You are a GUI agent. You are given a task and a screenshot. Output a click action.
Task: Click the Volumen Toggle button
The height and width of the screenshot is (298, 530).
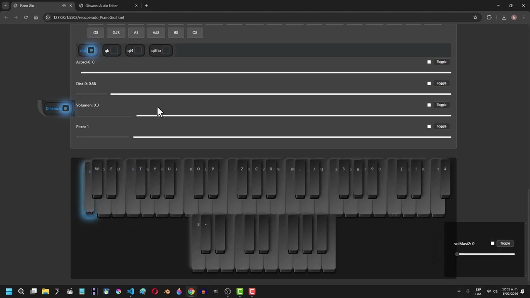tap(442, 105)
